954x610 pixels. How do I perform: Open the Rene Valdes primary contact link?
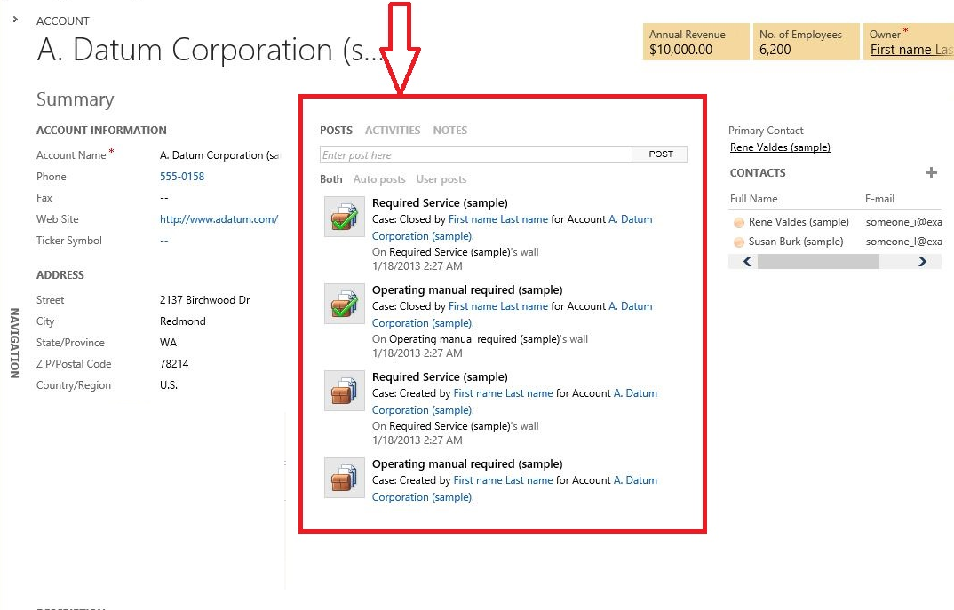coord(780,148)
